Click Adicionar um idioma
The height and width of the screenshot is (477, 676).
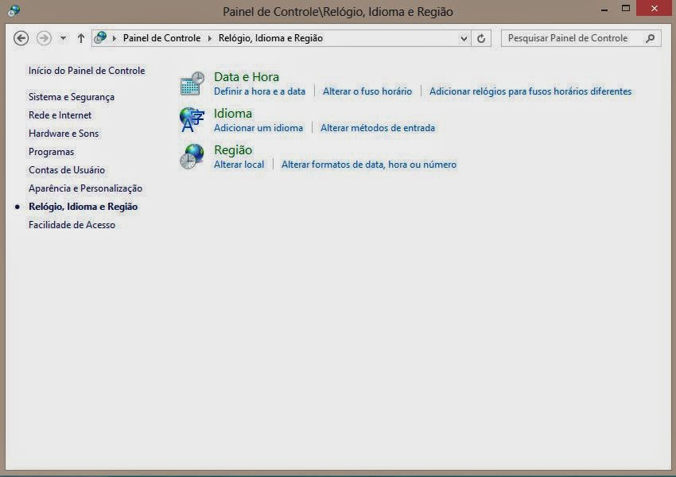(x=258, y=128)
